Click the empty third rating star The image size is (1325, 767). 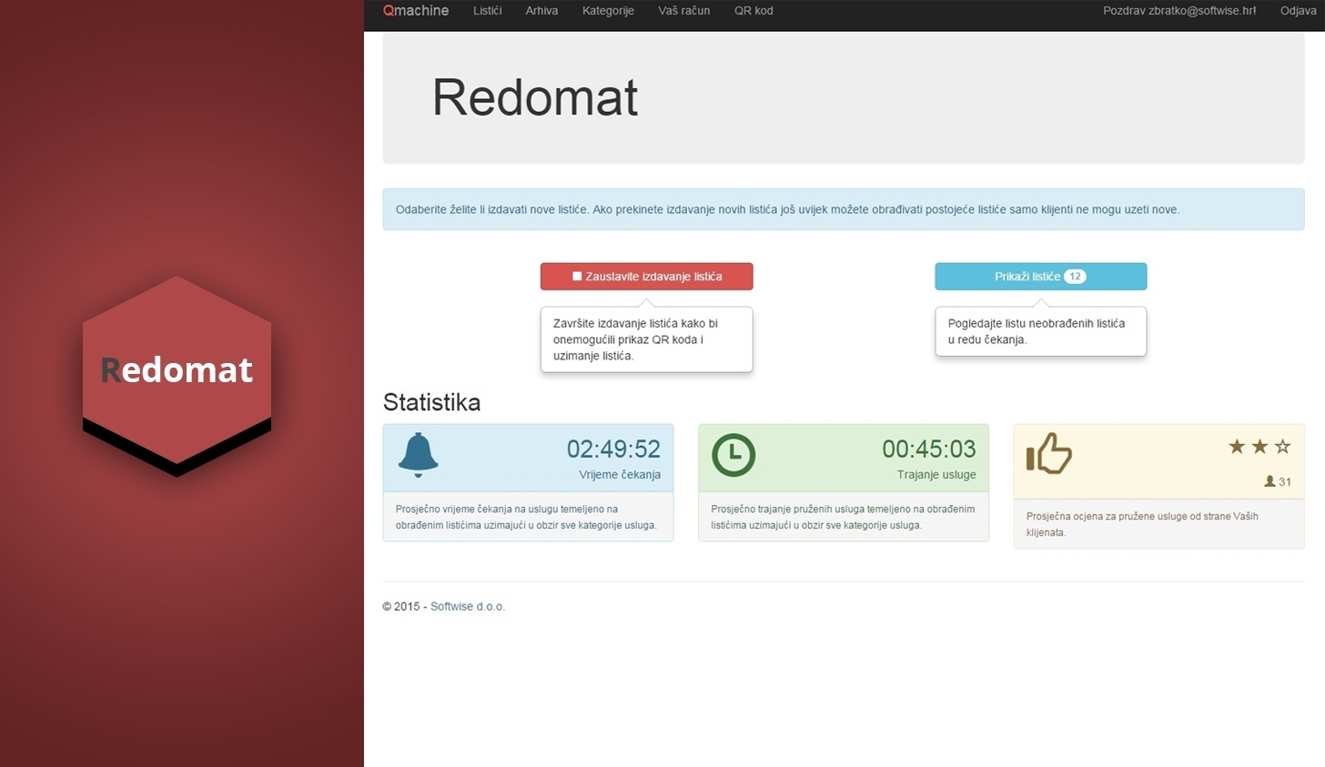1282,447
